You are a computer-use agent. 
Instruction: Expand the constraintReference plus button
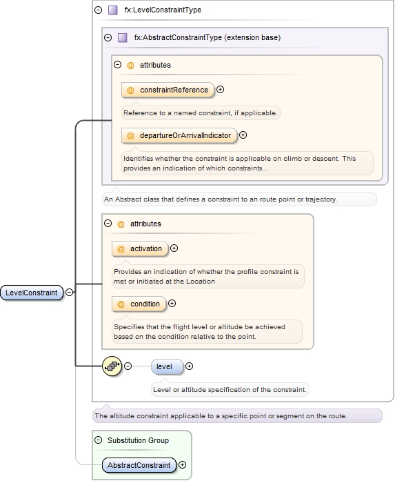(x=220, y=90)
